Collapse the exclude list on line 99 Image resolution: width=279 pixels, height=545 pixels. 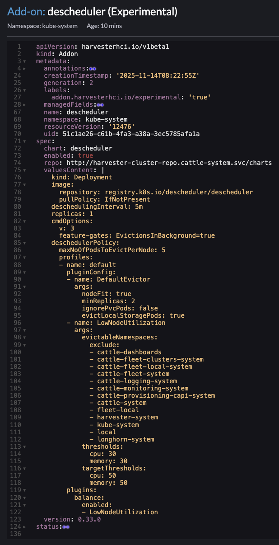click(x=24, y=345)
